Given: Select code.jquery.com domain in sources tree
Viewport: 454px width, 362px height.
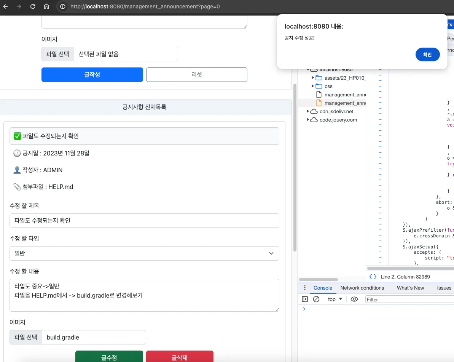Looking at the screenshot, I should pos(338,120).
